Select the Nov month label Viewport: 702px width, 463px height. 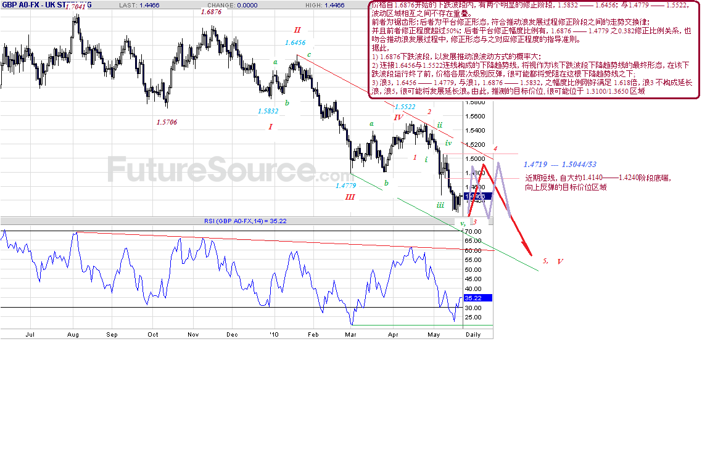[193, 335]
